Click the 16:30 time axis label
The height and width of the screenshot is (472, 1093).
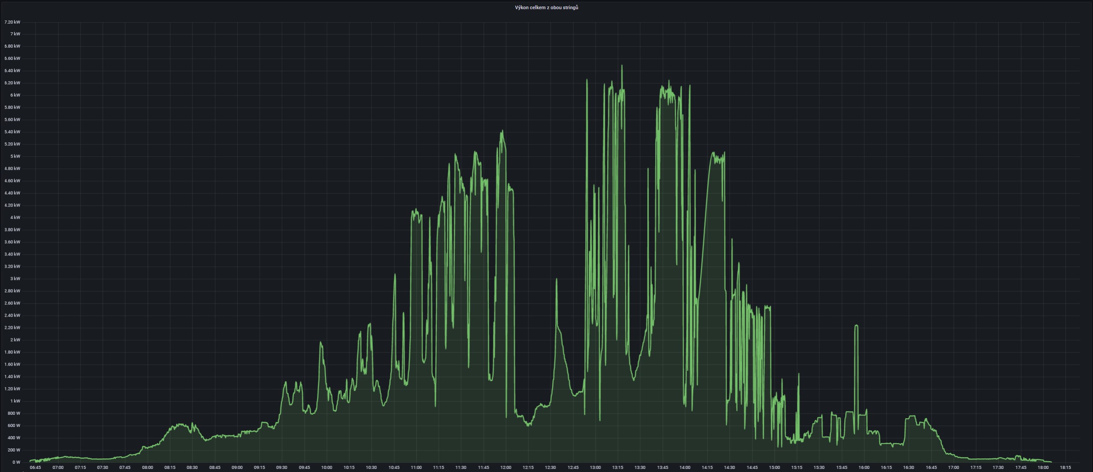pyautogui.click(x=909, y=467)
